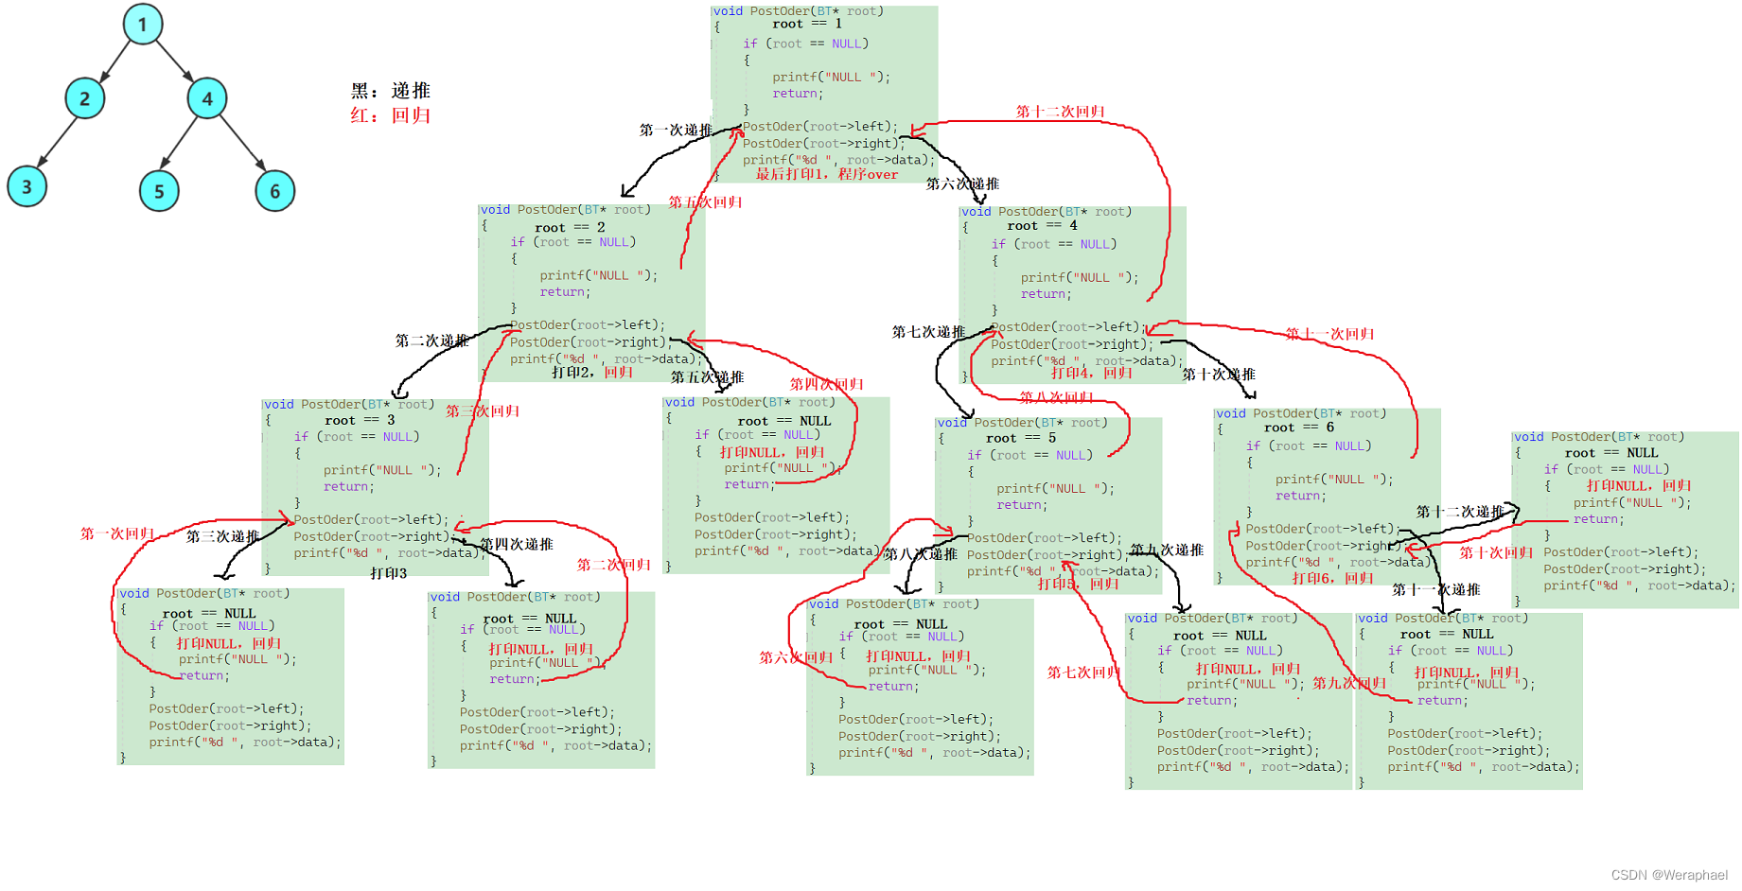Click the red '第三次回归' label

point(483,411)
